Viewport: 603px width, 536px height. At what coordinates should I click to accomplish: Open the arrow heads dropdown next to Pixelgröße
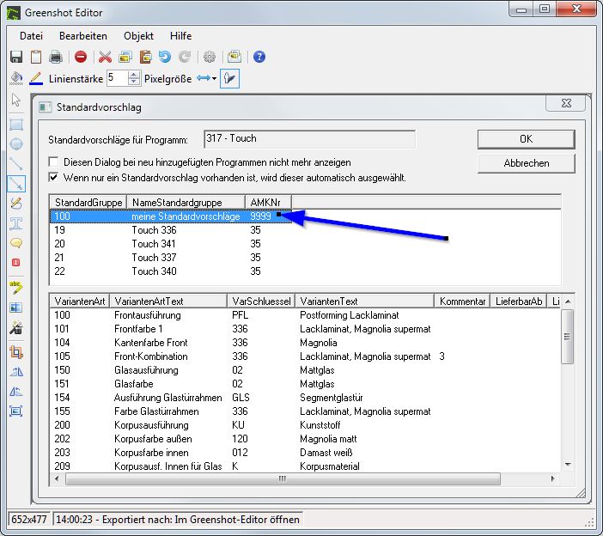[206, 79]
